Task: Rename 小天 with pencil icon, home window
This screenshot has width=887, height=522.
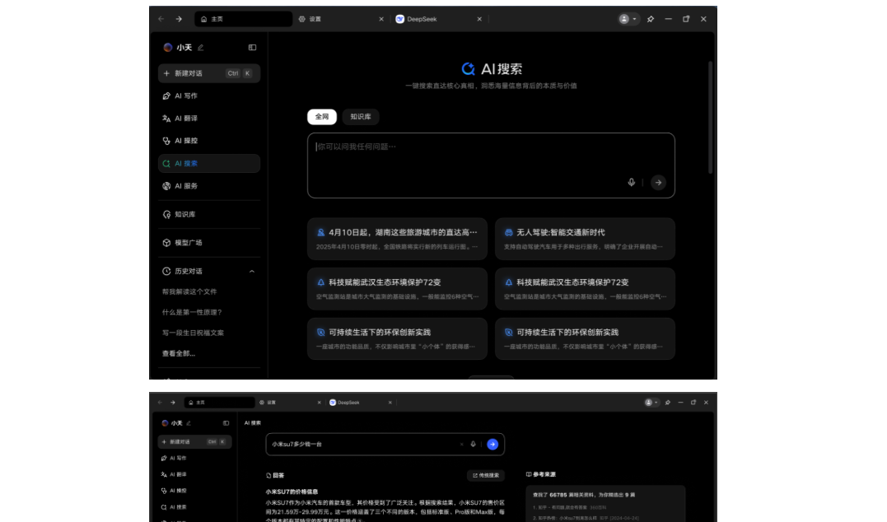Action: click(x=200, y=48)
